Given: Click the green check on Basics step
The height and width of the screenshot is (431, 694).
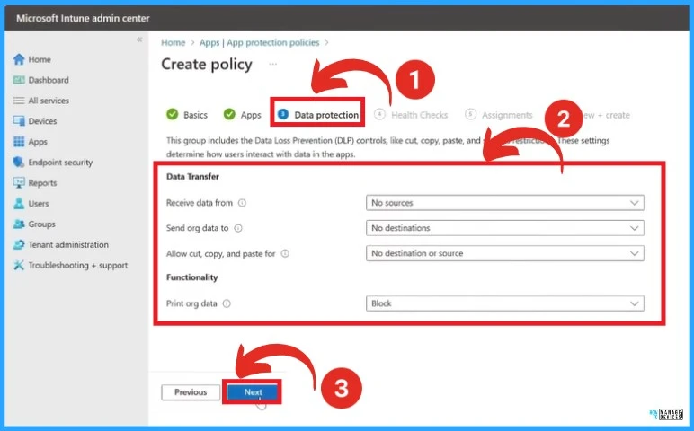Looking at the screenshot, I should pyautogui.click(x=173, y=115).
